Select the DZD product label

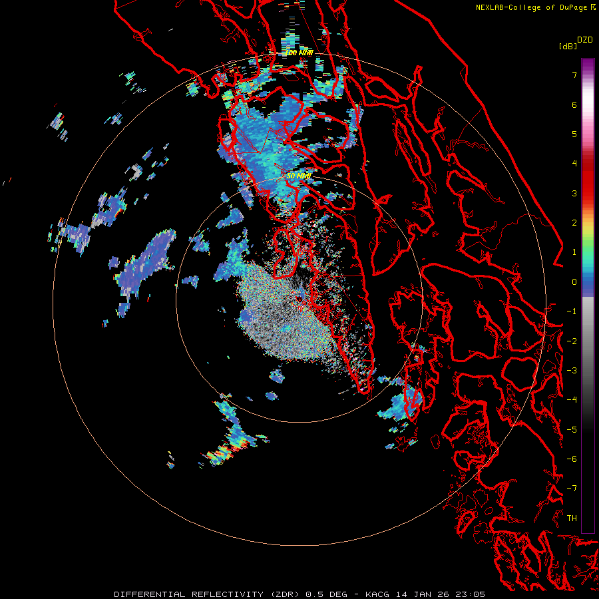(x=585, y=40)
